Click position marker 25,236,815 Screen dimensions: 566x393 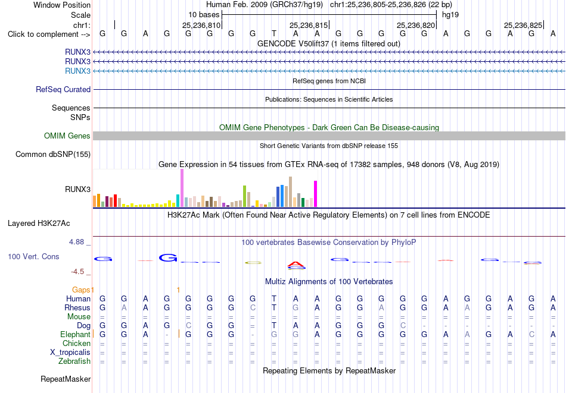309,25
